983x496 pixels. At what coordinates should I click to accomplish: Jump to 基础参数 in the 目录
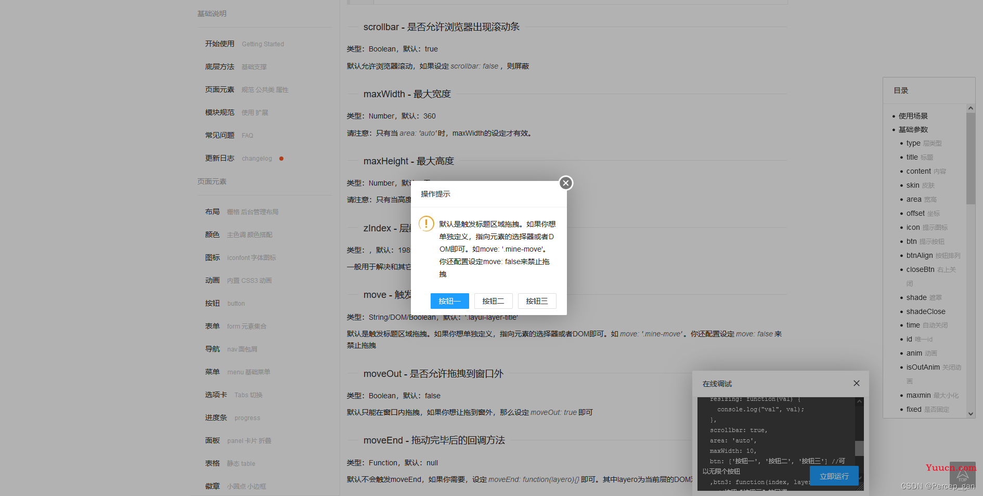click(x=913, y=129)
